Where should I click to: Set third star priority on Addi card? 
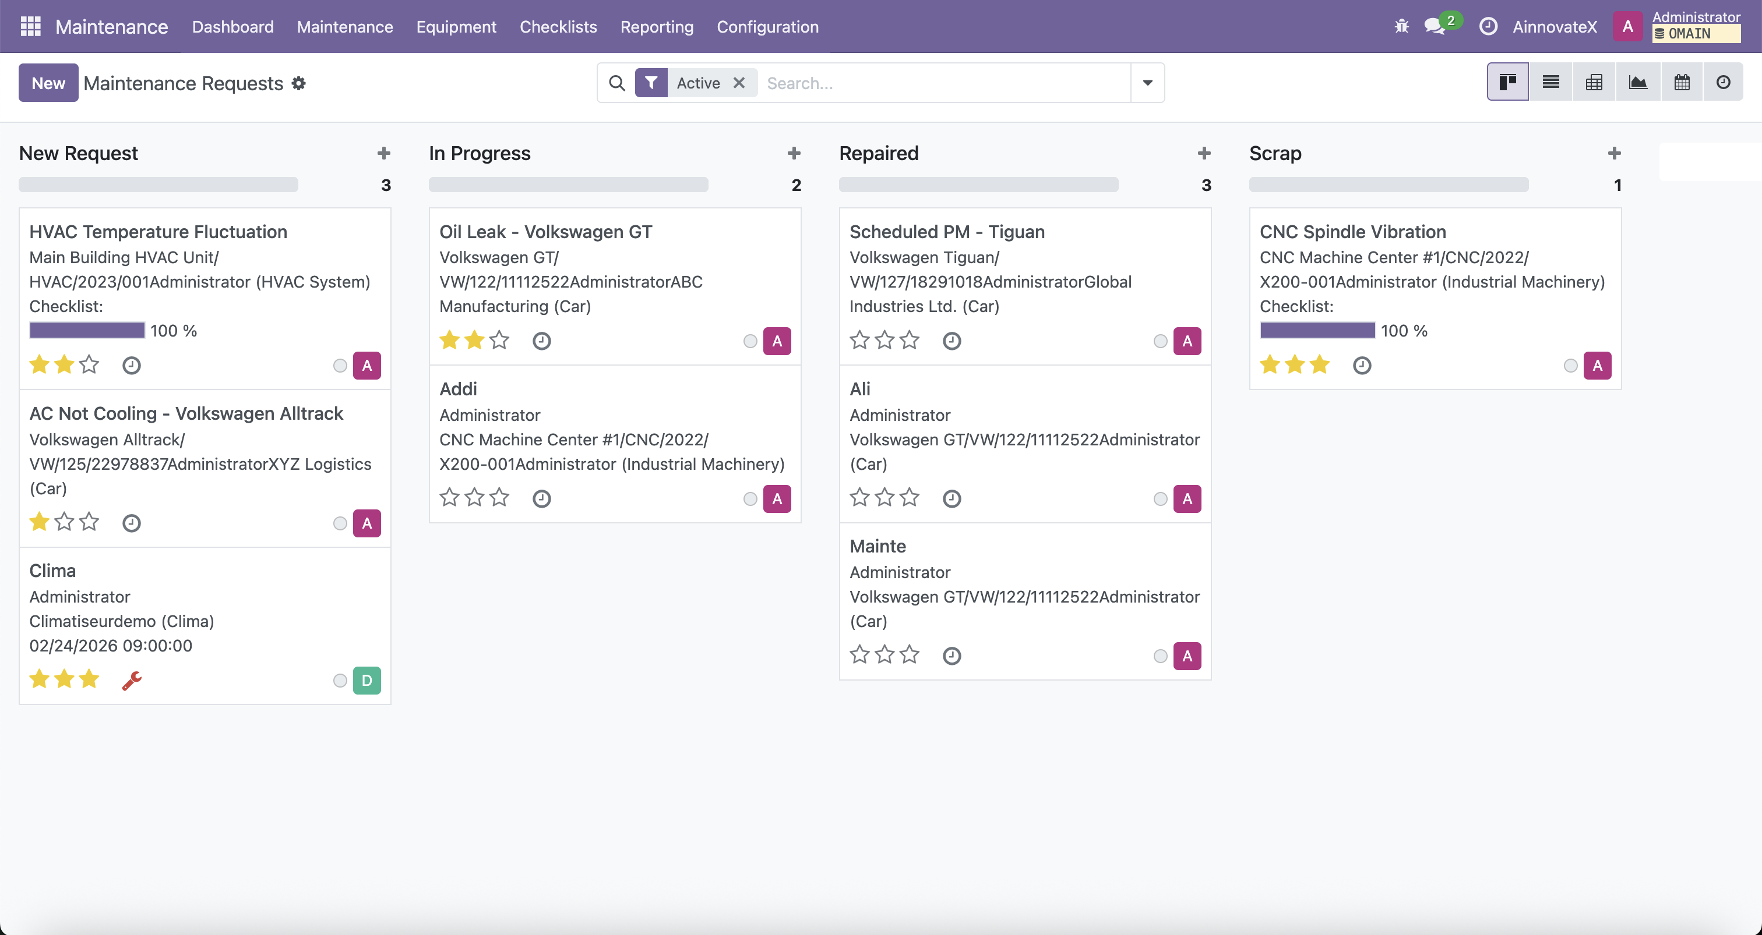(x=500, y=498)
